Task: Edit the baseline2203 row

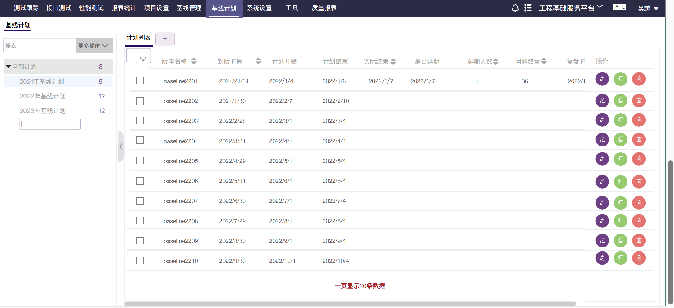Action: pos(602,120)
